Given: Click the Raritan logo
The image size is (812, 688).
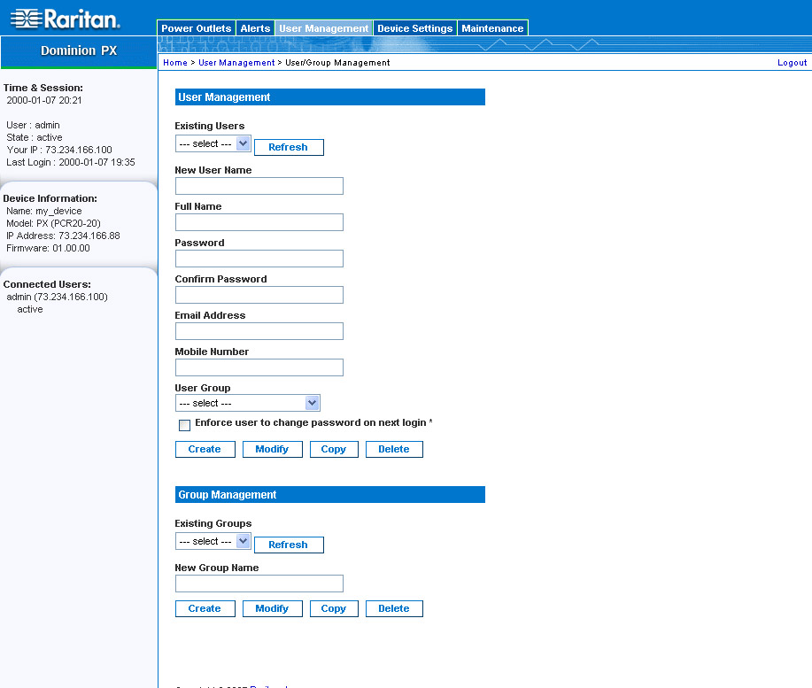Looking at the screenshot, I should coord(66,19).
